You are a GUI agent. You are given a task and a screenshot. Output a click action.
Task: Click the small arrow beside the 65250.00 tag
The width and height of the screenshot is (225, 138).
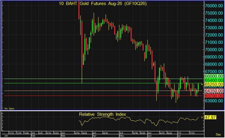click(202, 84)
